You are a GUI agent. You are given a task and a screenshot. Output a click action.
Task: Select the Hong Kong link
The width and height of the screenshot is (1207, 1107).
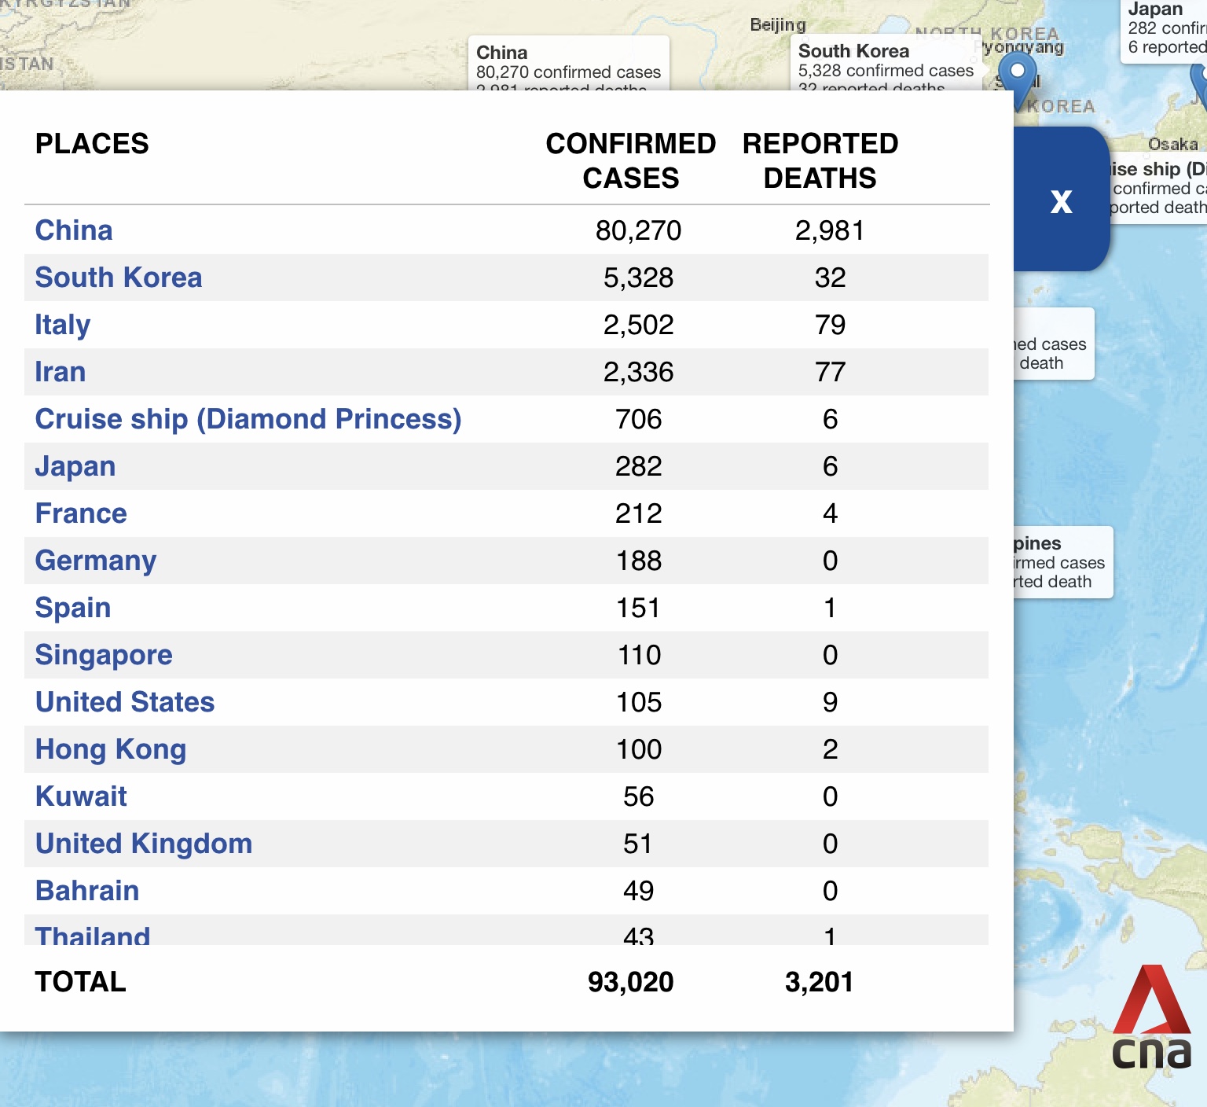pos(111,749)
